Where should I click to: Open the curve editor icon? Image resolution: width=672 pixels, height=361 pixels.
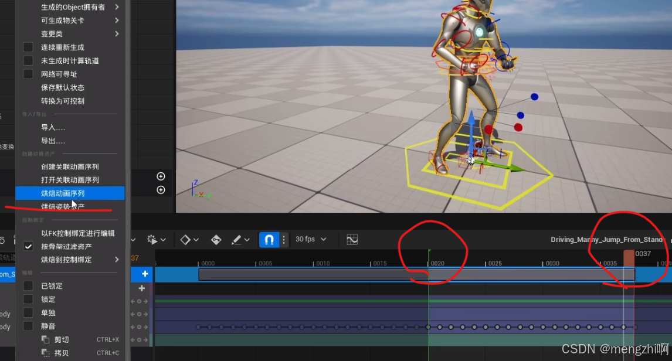coord(352,240)
